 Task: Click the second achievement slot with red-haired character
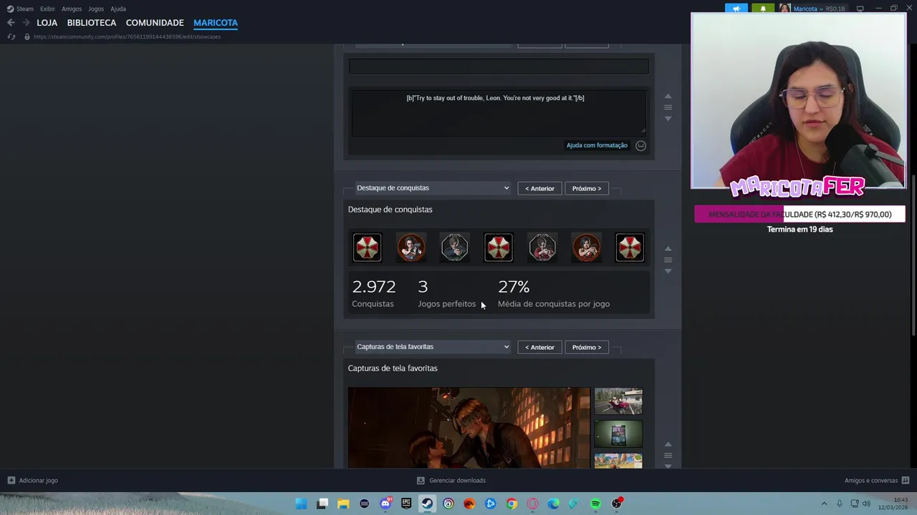click(x=411, y=247)
